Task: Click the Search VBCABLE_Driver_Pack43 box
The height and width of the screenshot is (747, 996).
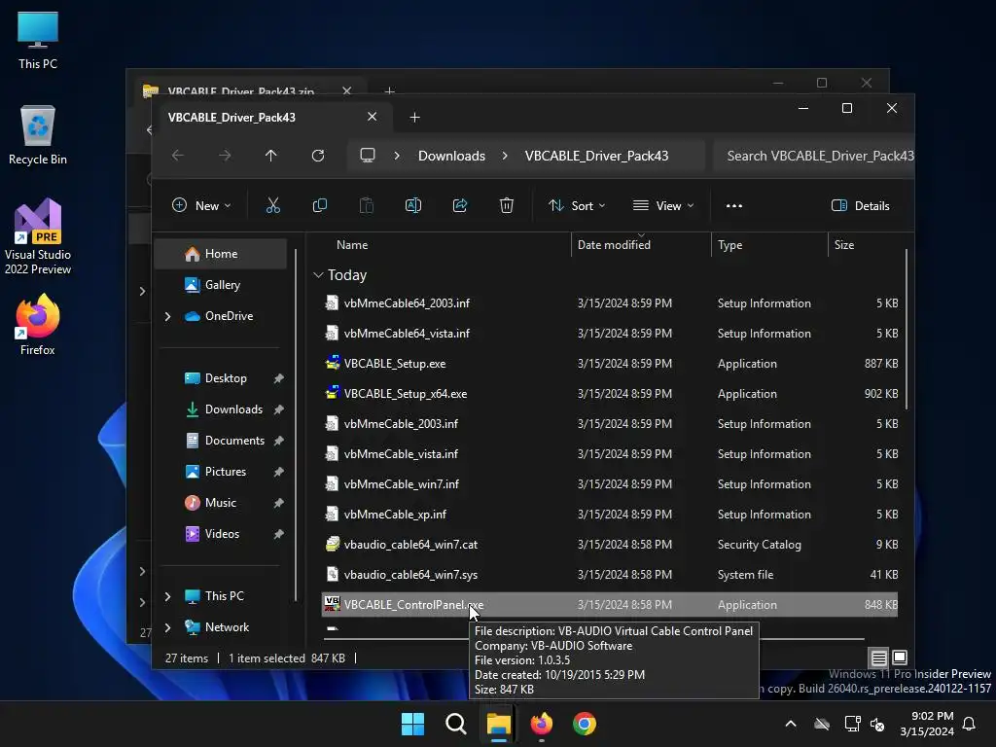Action: click(x=814, y=156)
